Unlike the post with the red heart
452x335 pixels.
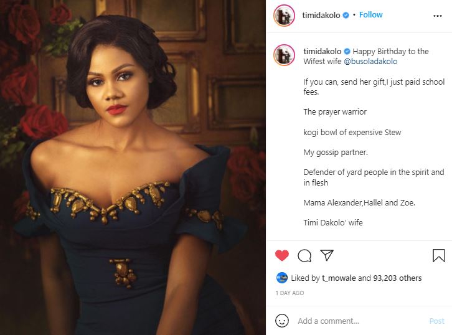tap(282, 255)
